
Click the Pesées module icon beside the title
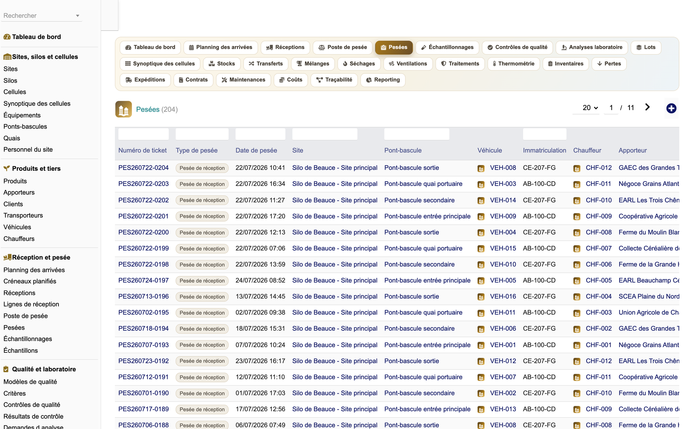pyautogui.click(x=123, y=109)
